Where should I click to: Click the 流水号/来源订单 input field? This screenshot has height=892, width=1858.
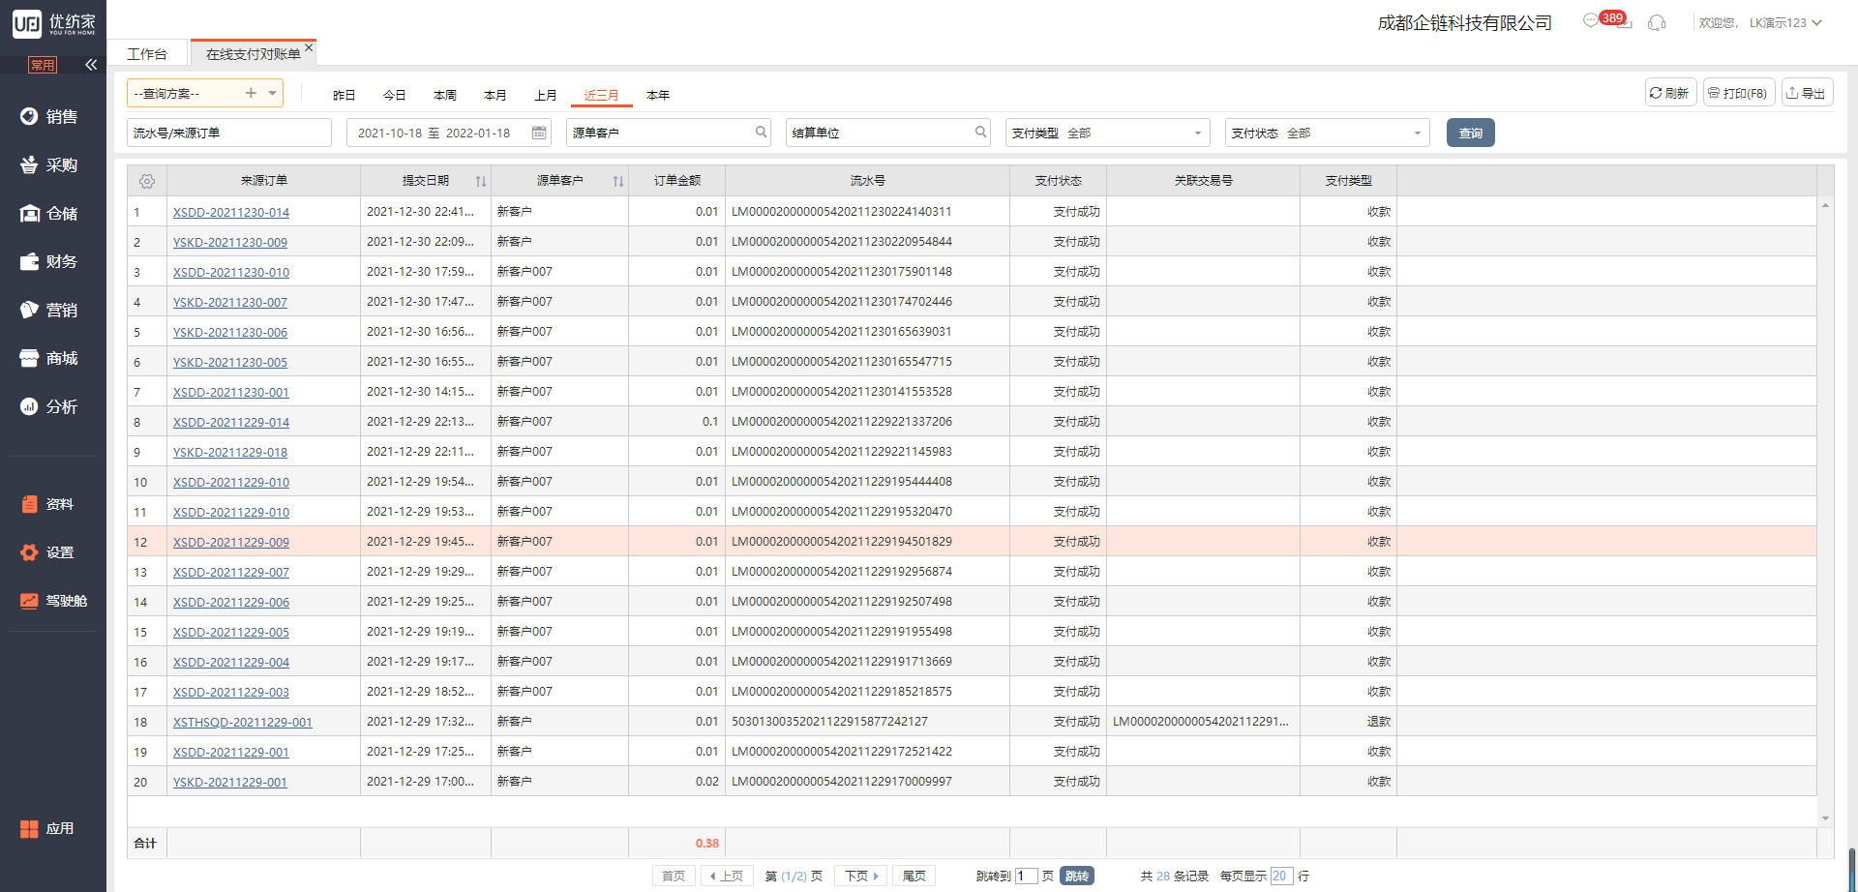[x=228, y=133]
